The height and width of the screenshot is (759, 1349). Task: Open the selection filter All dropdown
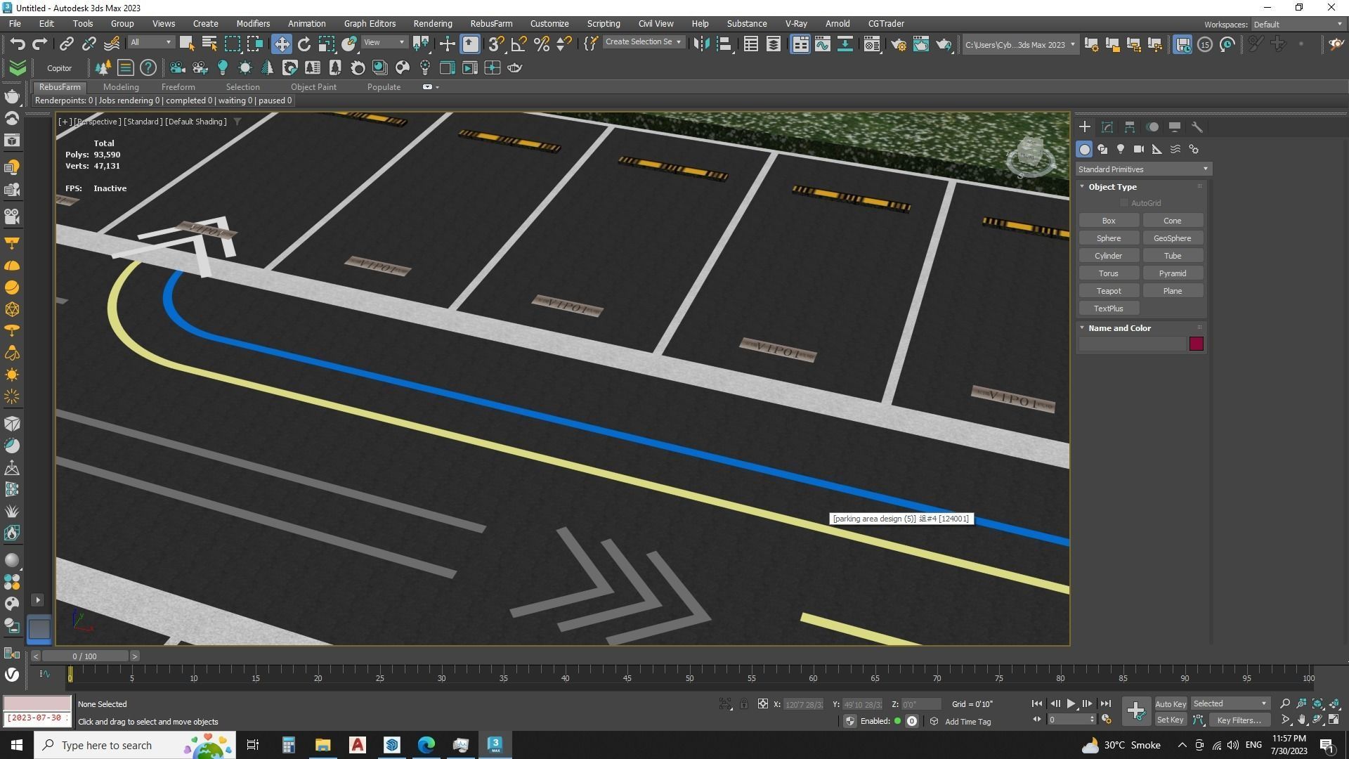151,43
